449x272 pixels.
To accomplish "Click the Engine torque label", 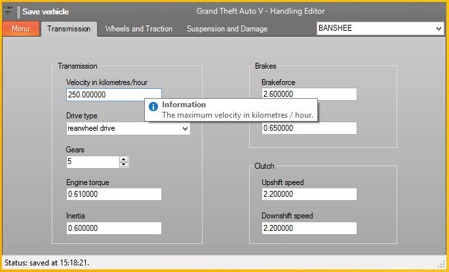I will [88, 182].
